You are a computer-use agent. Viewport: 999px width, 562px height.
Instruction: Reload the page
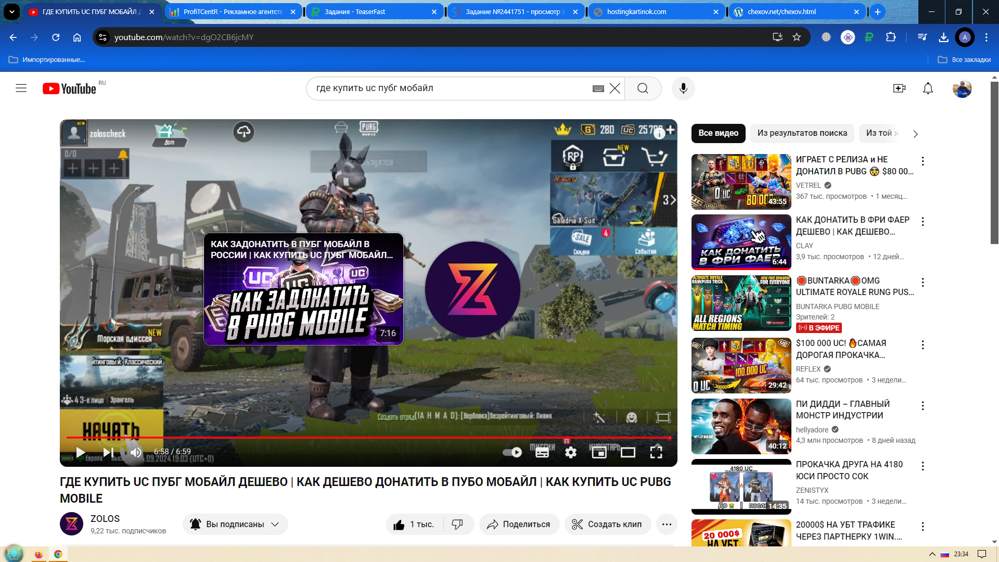click(x=56, y=37)
